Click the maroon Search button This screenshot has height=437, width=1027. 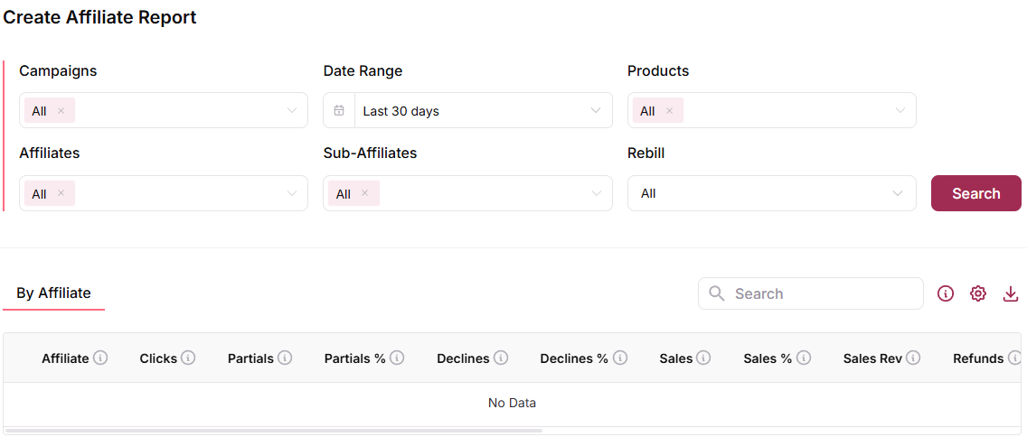click(x=975, y=193)
